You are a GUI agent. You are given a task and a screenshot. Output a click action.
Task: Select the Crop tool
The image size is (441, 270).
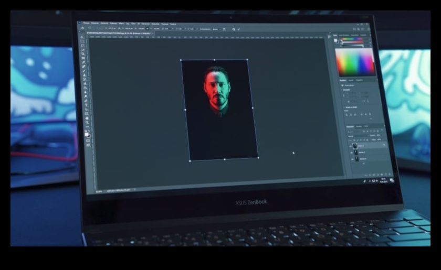(83, 57)
